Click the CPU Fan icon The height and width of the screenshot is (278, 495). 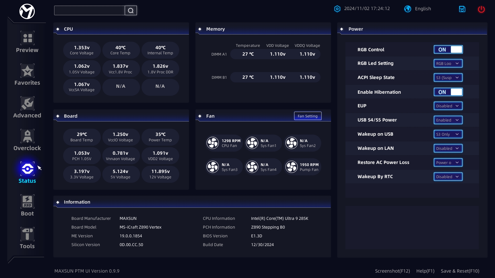click(x=213, y=143)
